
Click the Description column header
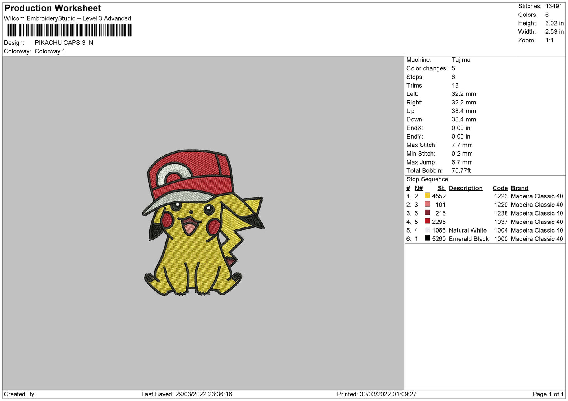point(465,188)
